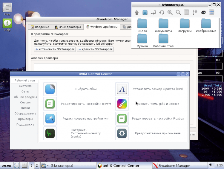The height and width of the screenshot is (169, 224).
Task: Select the Linux драйверы tab
Action: (67, 27)
